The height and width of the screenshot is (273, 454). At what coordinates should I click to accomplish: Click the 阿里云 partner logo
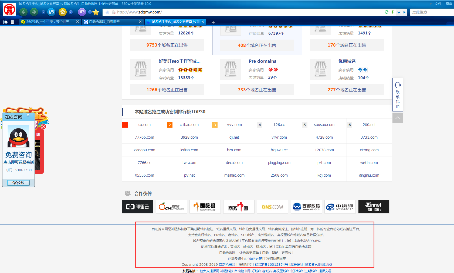pos(138,207)
